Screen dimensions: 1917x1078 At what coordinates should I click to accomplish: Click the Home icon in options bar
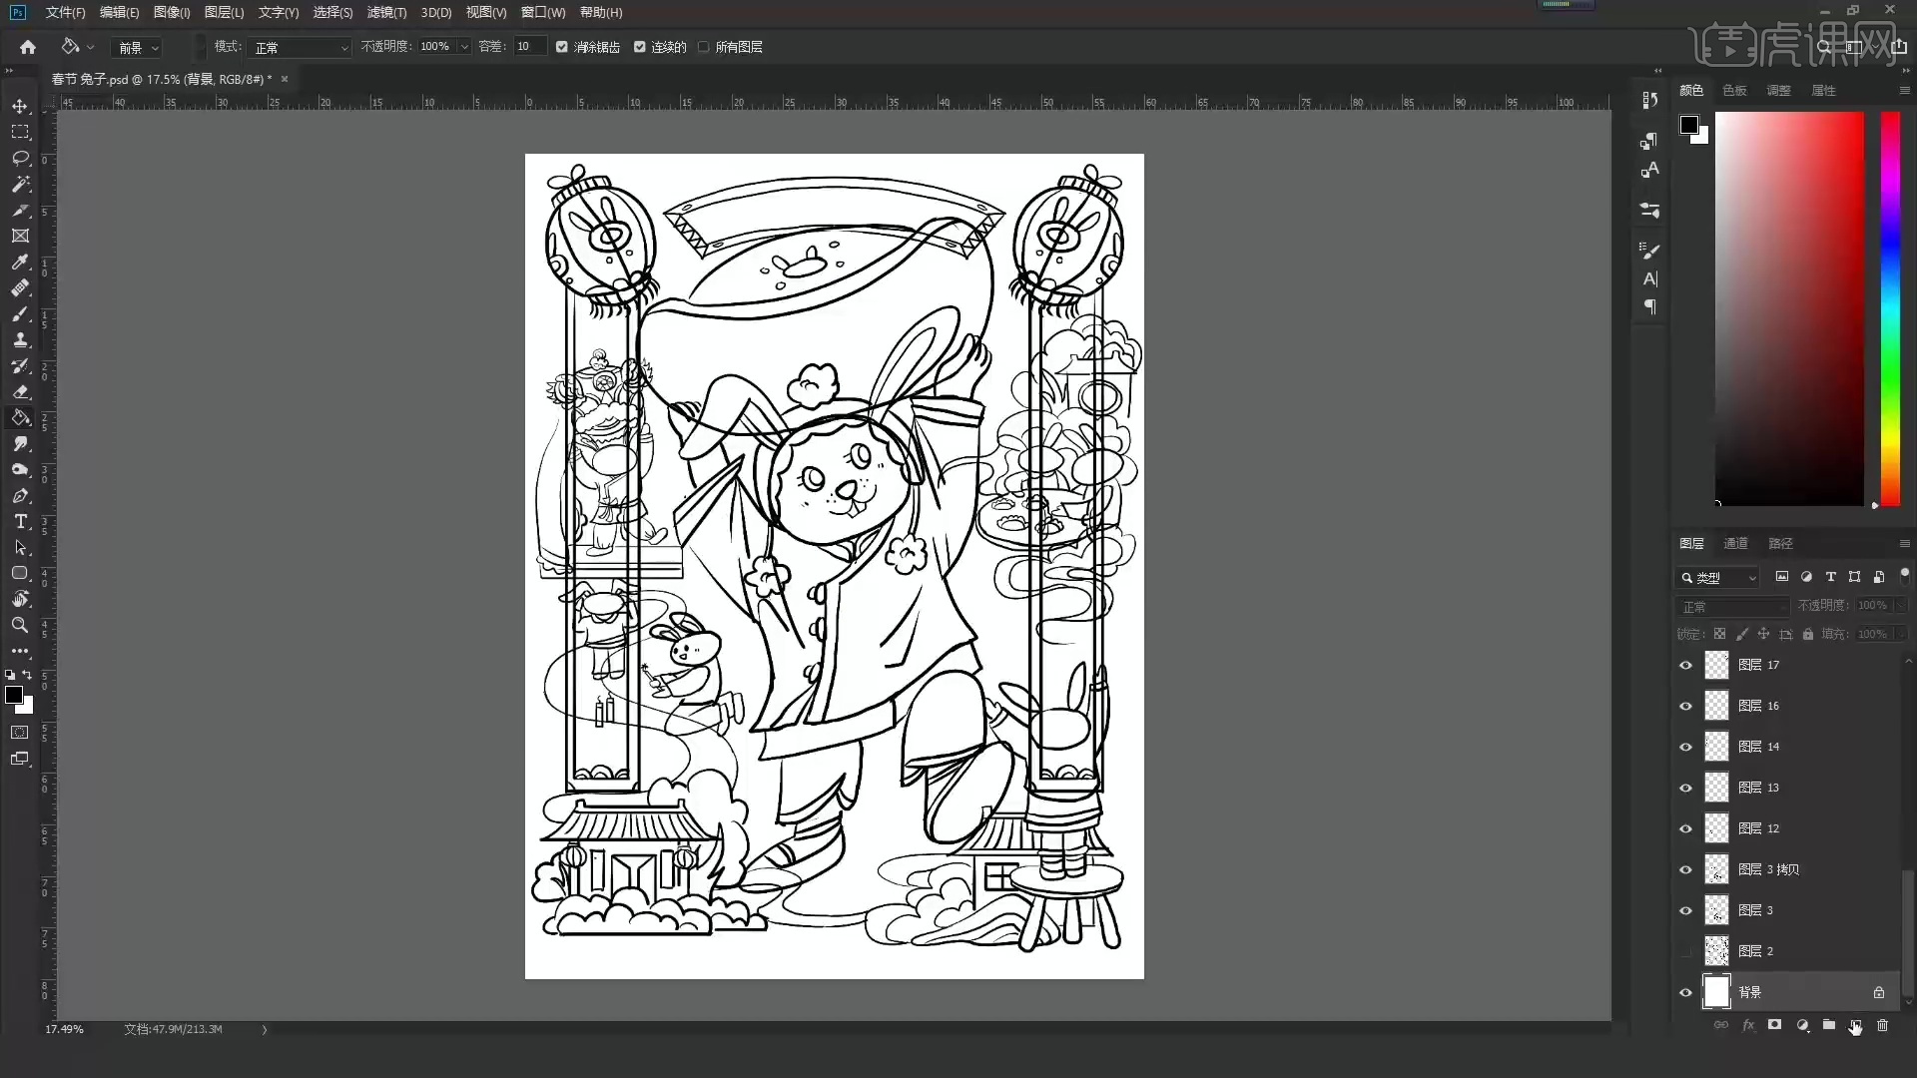point(28,47)
